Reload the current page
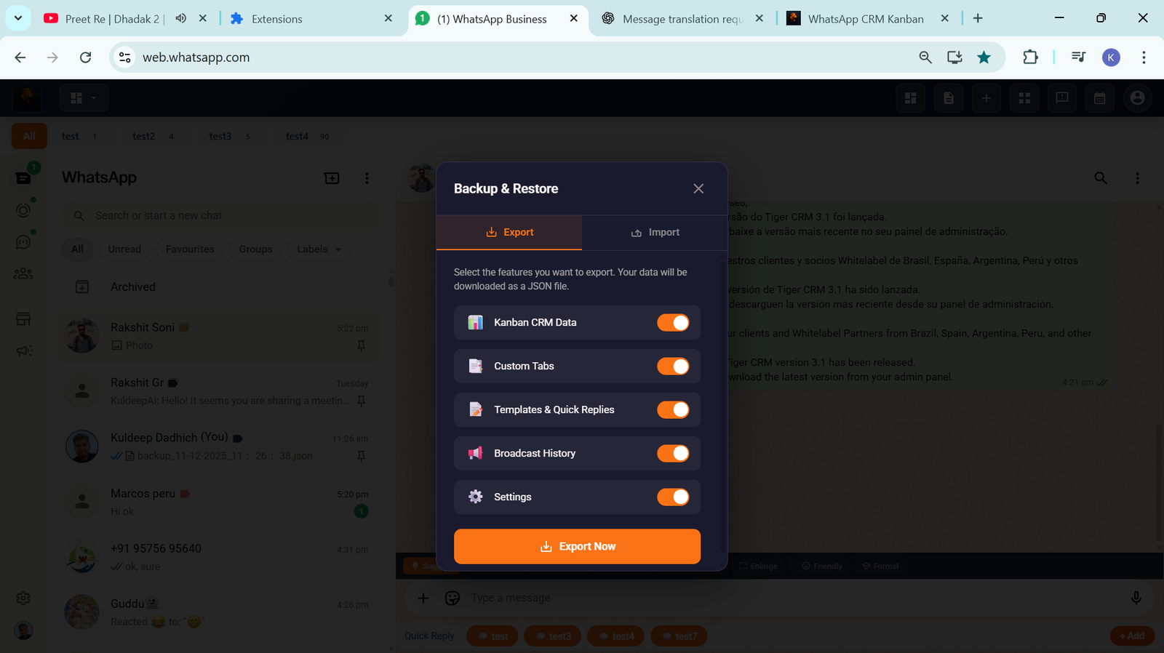 [85, 57]
